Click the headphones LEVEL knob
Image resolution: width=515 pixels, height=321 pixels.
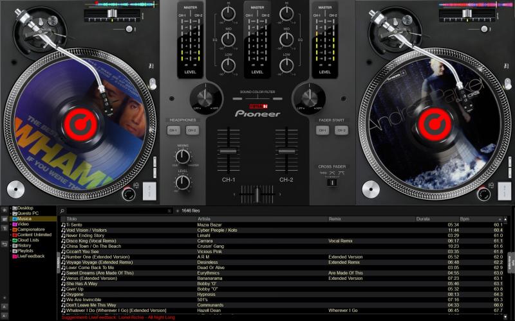[183, 182]
